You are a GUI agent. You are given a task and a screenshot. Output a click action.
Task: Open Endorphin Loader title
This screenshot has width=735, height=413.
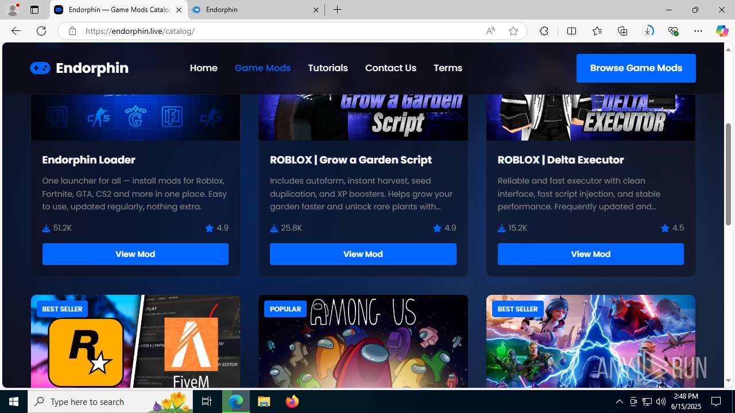[x=88, y=159]
